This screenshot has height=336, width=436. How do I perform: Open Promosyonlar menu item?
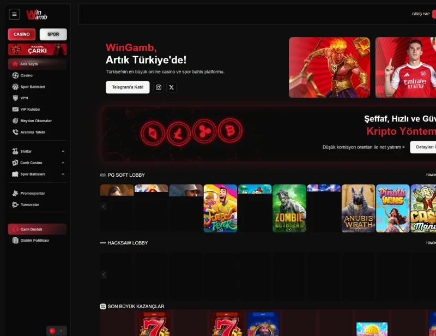tap(37, 194)
